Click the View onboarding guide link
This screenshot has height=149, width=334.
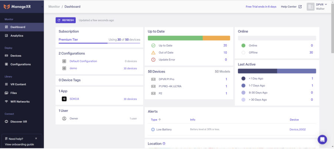[19, 144]
